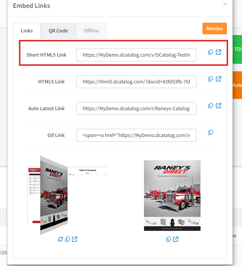Open catalog cover image in new tab
242x266 pixels.
(x=176, y=239)
